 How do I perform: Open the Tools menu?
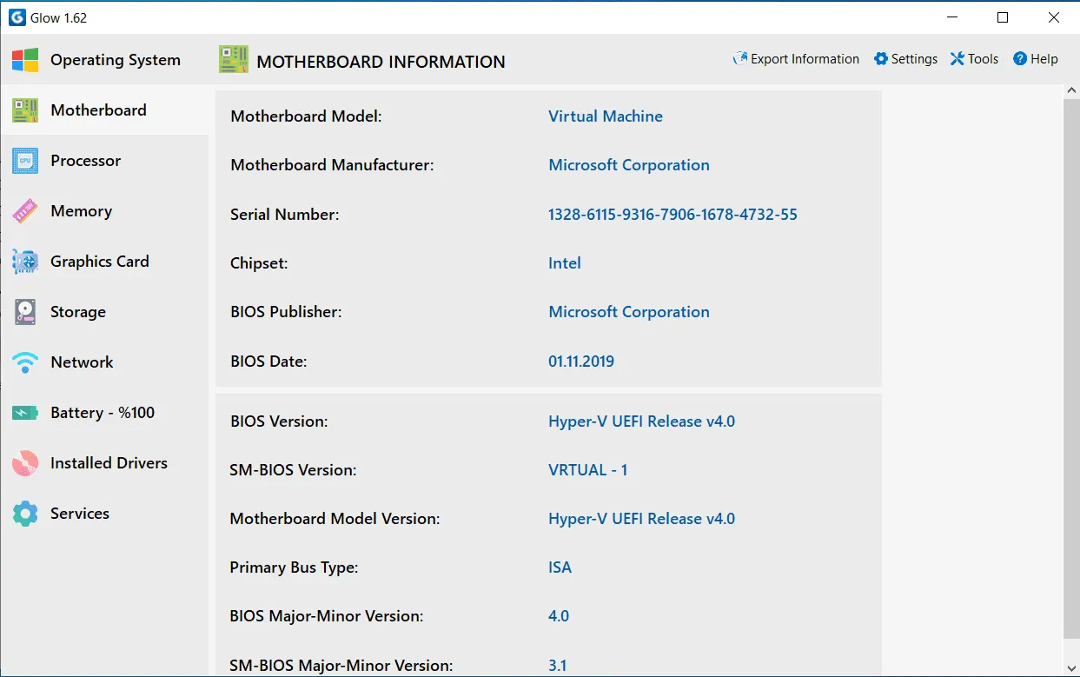point(974,59)
